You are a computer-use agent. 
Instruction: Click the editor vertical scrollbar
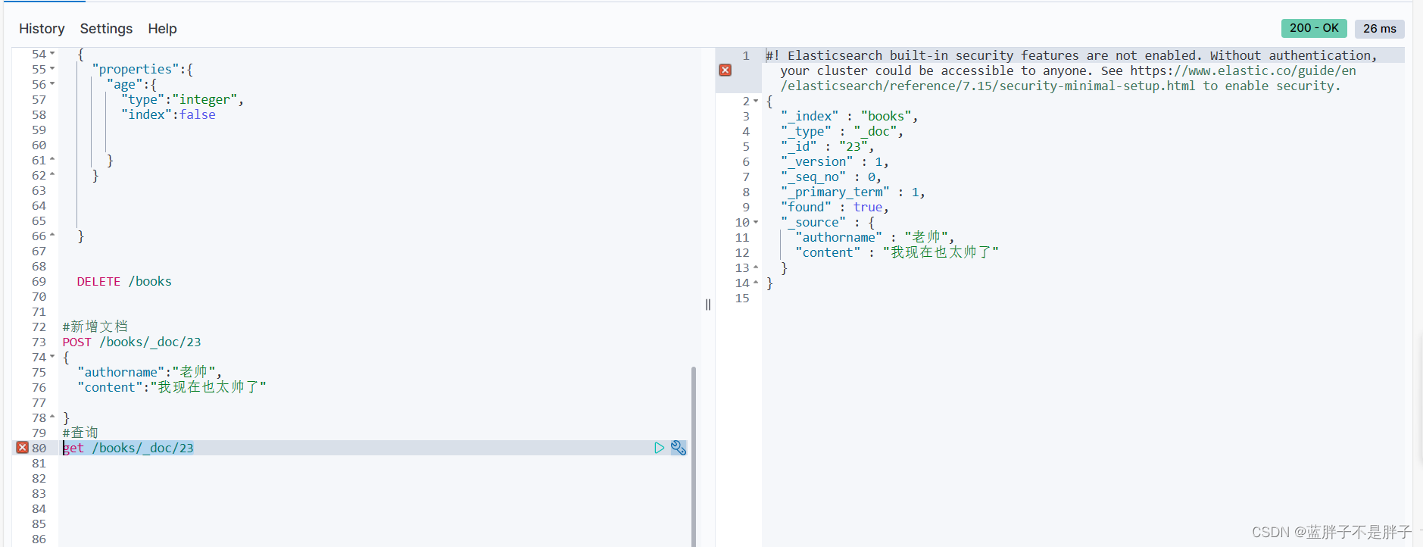694,456
